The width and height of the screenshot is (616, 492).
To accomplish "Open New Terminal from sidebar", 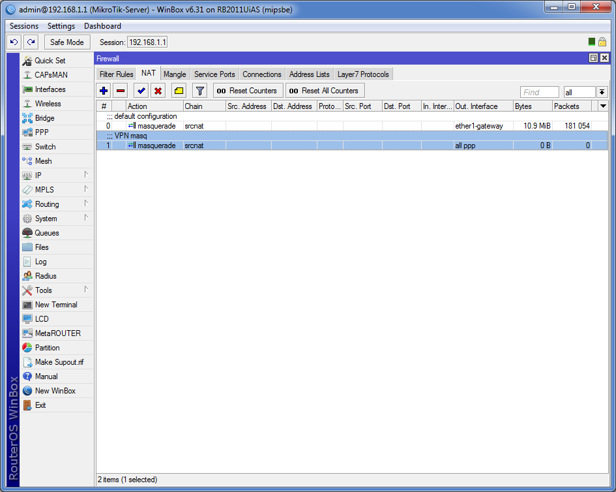I will pos(57,305).
